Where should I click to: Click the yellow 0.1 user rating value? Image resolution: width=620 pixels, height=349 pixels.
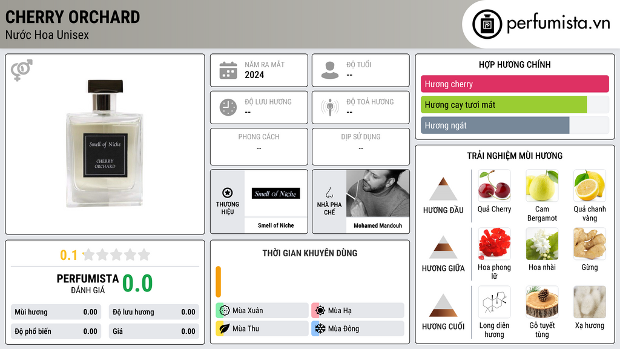point(68,255)
